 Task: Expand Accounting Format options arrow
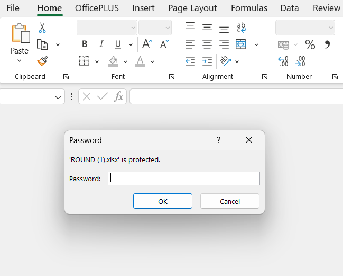[x=295, y=44]
